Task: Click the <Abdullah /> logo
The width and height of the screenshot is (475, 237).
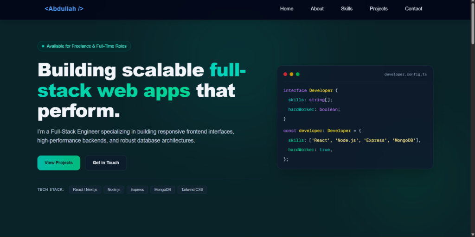Action: [64, 9]
